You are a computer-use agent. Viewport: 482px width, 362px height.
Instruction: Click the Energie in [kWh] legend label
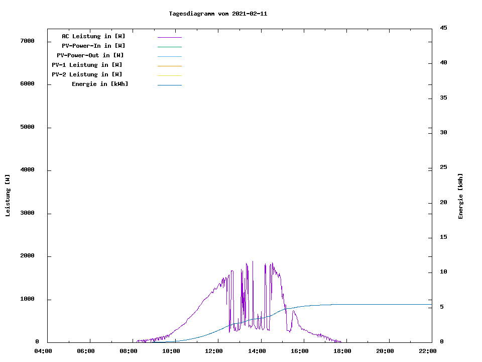pyautogui.click(x=100, y=84)
